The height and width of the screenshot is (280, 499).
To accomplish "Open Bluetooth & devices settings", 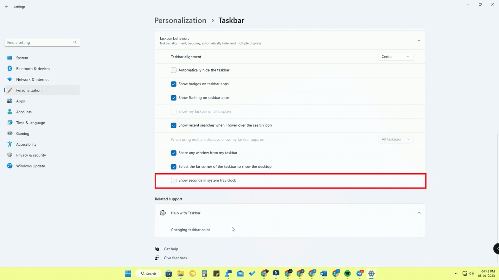I will click(33, 69).
